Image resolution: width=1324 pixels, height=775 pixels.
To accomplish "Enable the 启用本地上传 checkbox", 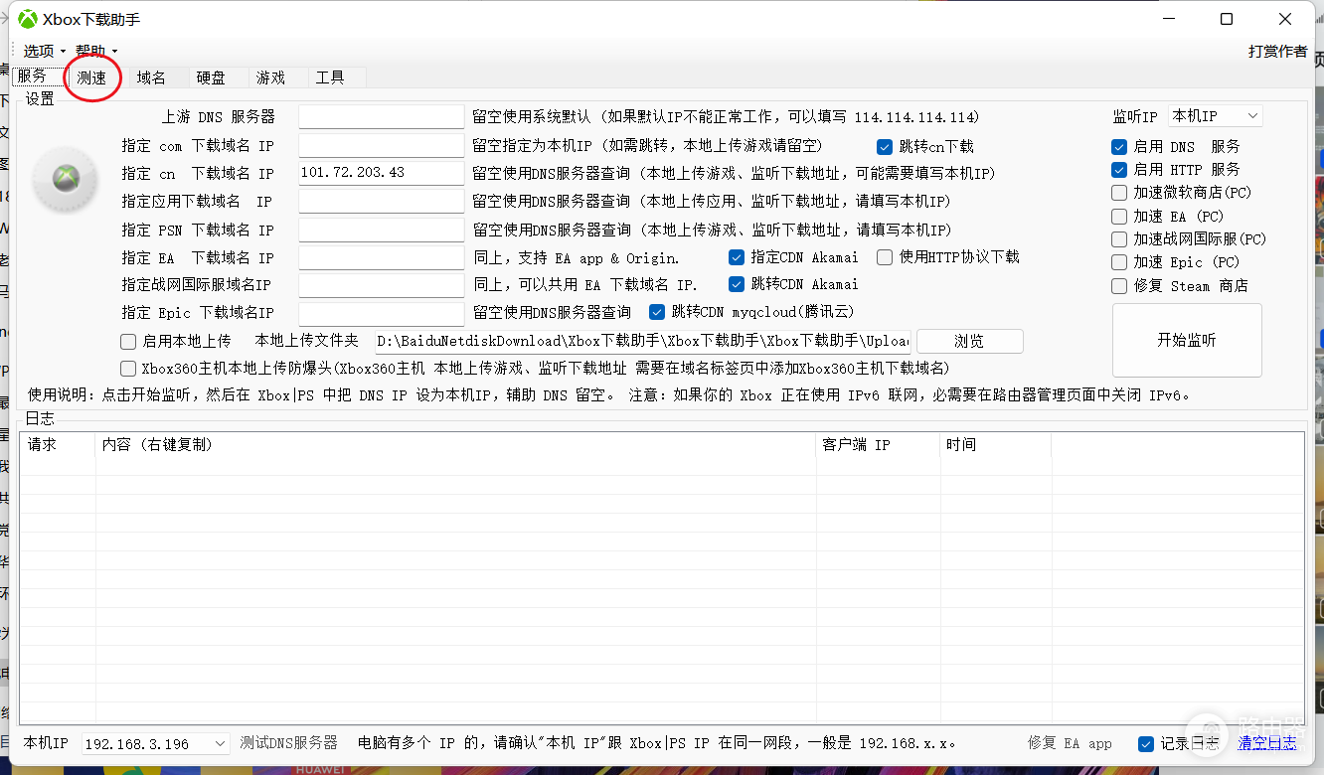I will point(128,341).
